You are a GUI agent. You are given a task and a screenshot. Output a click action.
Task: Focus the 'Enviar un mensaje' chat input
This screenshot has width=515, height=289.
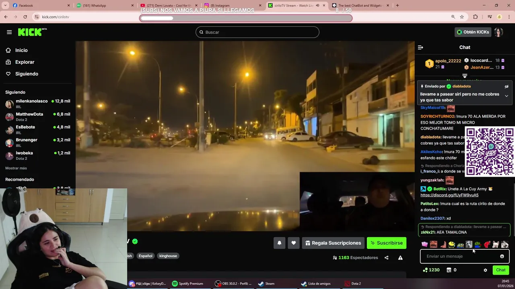coord(465,256)
